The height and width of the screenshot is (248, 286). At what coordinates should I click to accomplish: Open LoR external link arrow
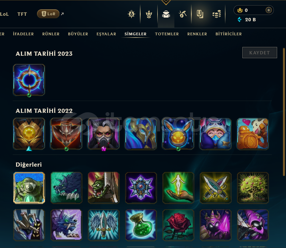pos(62,14)
